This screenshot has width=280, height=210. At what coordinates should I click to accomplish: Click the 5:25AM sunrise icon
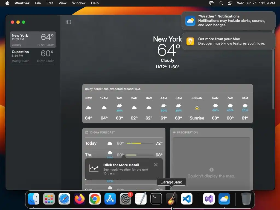(197, 108)
